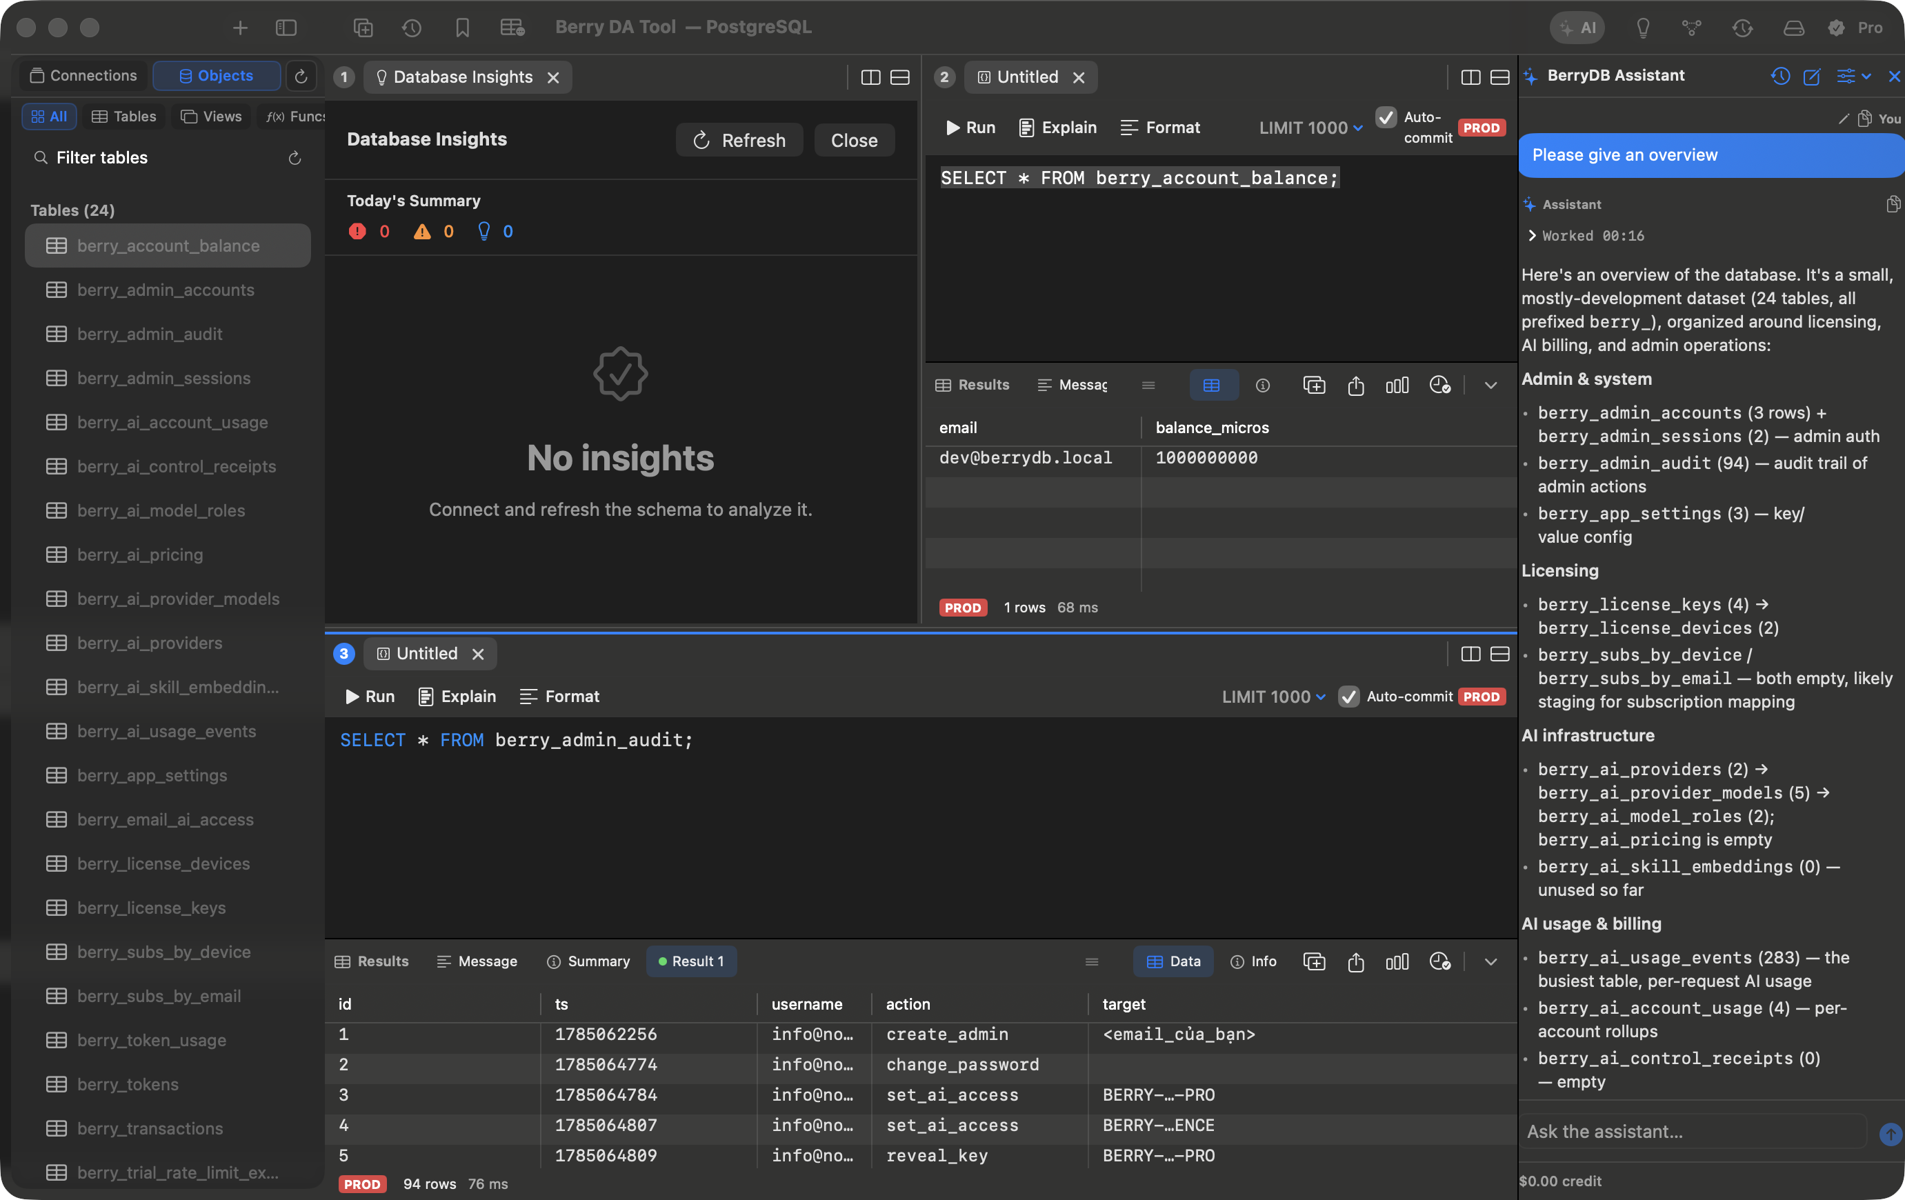This screenshot has height=1200, width=1905.
Task: Toggle Auto-commit checkbox in pane 3
Action: tap(1348, 696)
